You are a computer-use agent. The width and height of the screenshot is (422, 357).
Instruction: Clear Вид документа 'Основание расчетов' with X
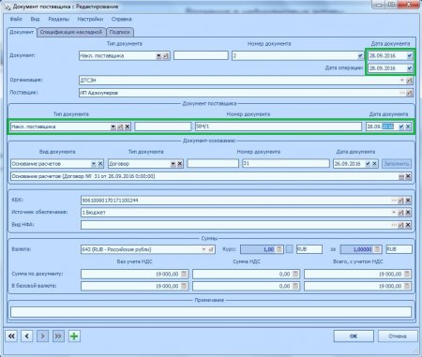coord(100,164)
